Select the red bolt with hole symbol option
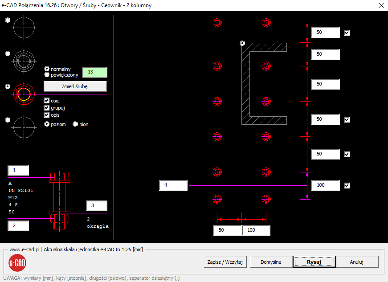Viewport: 388px width, 282px height. pyautogui.click(x=8, y=86)
